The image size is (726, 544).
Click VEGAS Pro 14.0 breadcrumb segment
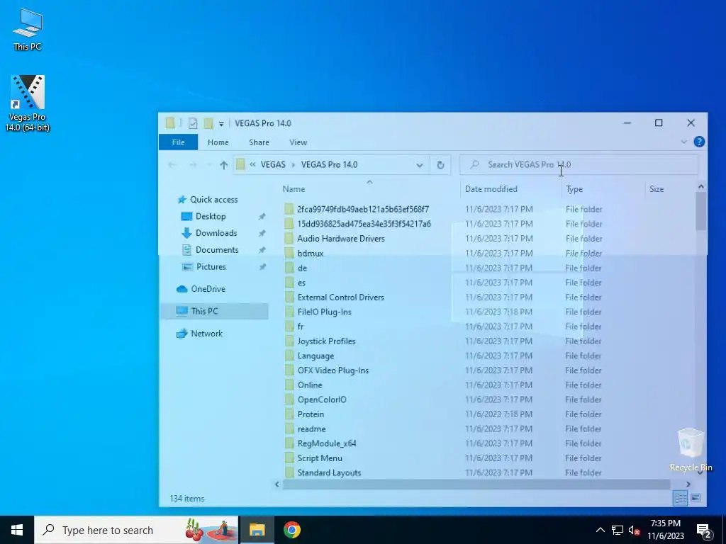click(329, 164)
